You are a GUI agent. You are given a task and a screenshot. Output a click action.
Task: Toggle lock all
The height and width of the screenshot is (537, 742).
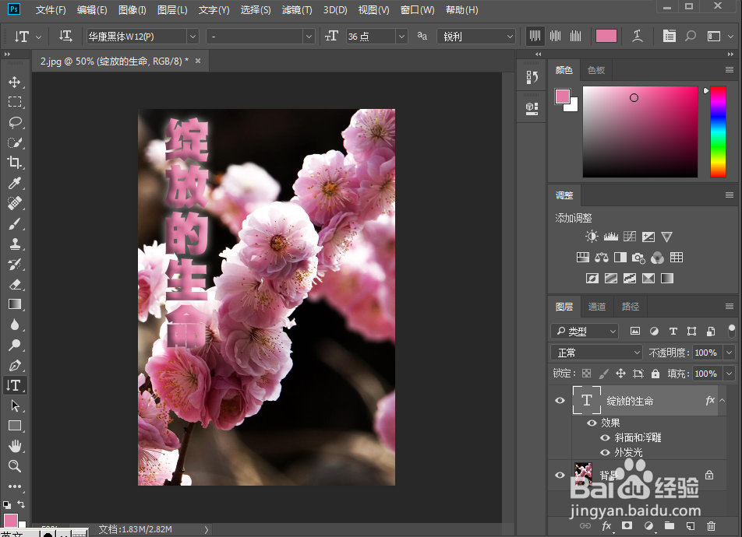(x=655, y=374)
